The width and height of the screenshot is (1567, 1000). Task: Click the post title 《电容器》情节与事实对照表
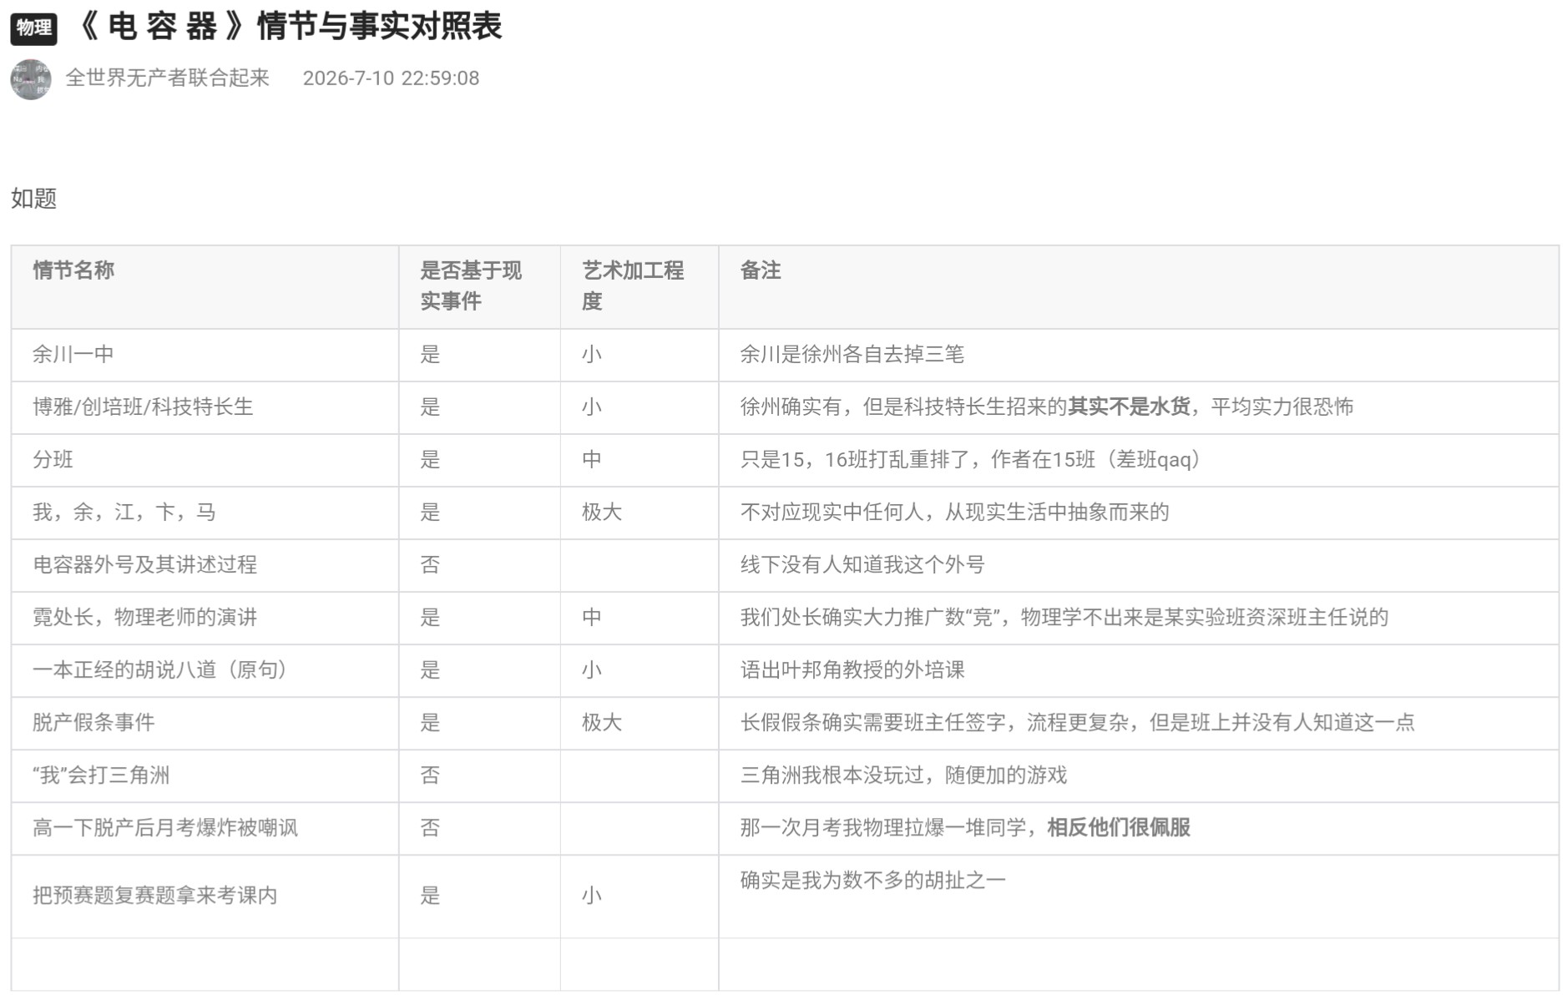(287, 26)
